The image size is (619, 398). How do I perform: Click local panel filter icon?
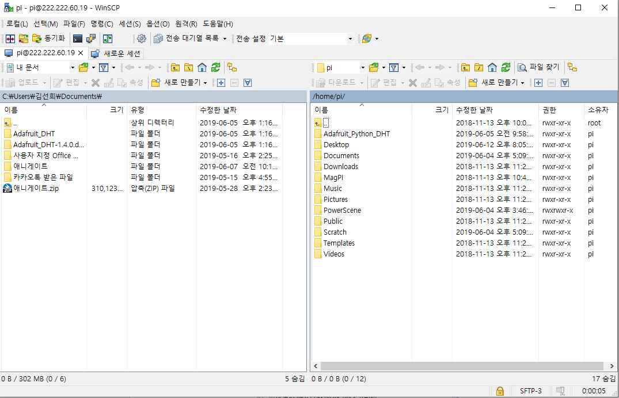click(104, 67)
